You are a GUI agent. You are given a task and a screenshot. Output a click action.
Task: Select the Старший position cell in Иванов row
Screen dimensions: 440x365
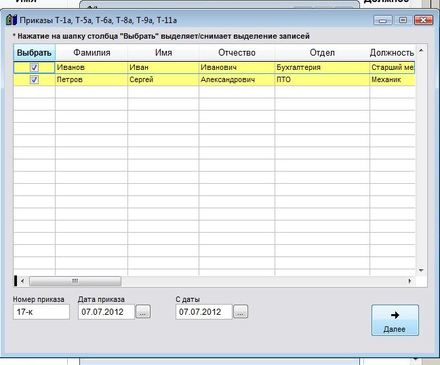(x=393, y=68)
